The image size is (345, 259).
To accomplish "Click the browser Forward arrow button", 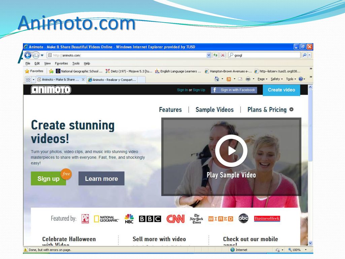I will coord(36,55).
